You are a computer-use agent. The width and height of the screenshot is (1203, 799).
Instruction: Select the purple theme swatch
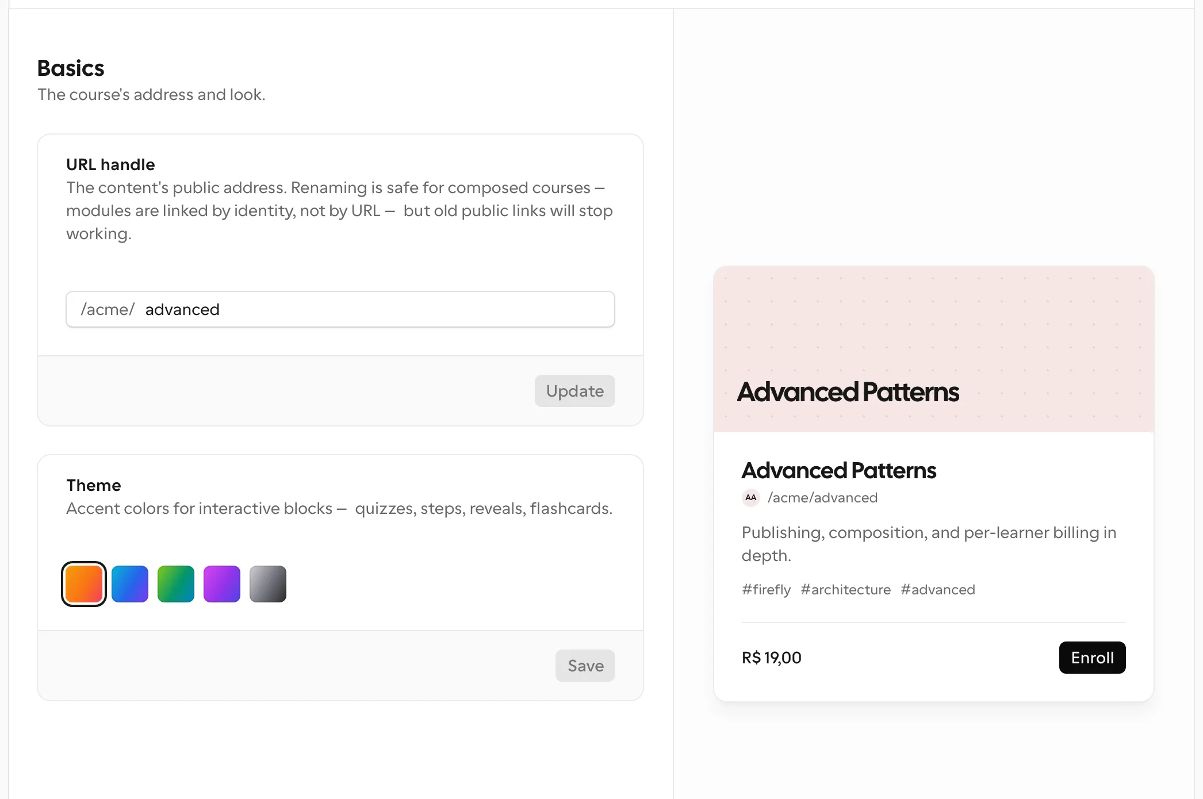222,584
